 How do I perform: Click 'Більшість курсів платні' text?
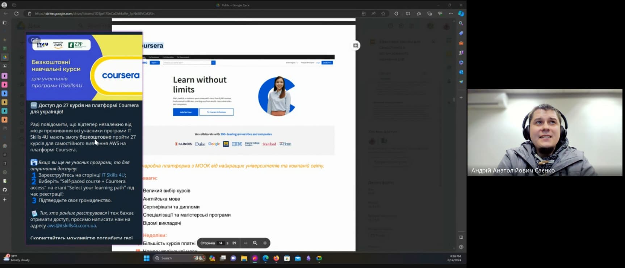click(x=169, y=243)
